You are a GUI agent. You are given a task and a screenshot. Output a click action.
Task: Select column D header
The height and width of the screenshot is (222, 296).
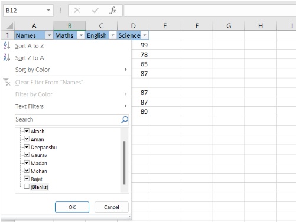pos(134,26)
